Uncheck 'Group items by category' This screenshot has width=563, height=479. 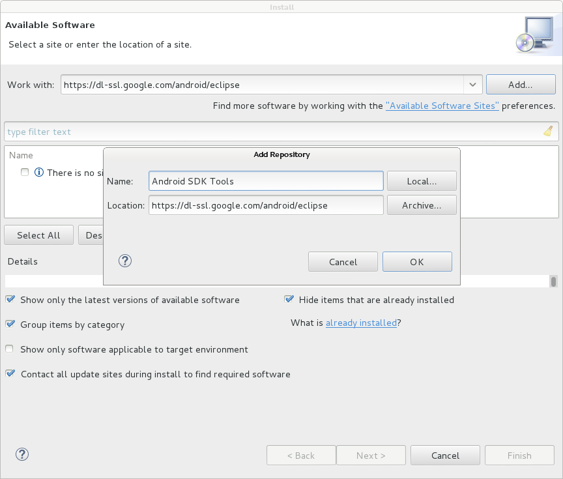10,324
